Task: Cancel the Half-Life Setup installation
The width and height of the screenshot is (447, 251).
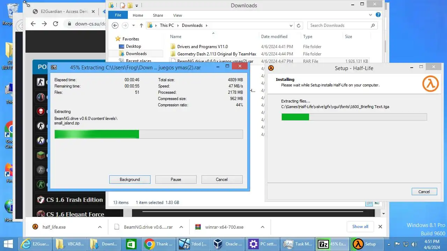Action: (x=424, y=191)
